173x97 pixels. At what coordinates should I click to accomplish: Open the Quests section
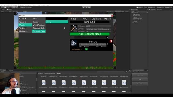click(39, 22)
